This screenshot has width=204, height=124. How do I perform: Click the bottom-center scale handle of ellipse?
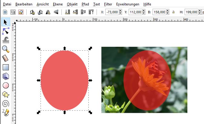coord(64,112)
